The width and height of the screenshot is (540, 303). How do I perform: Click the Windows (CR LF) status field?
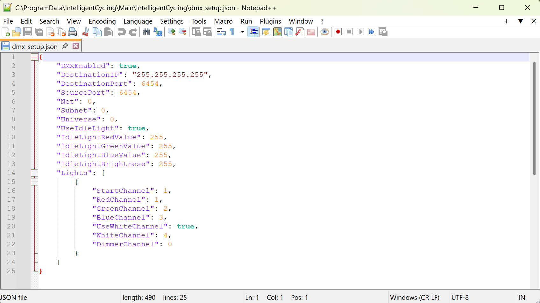[x=415, y=297]
